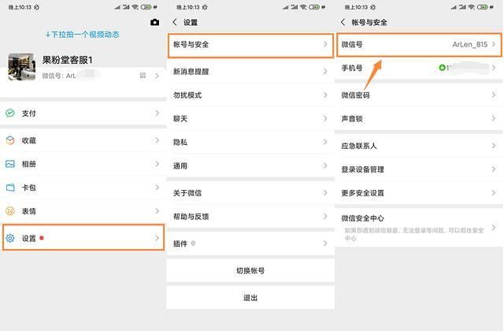Click the 表情 emoji face icon
This screenshot has height=331, width=504.
pos(10,211)
